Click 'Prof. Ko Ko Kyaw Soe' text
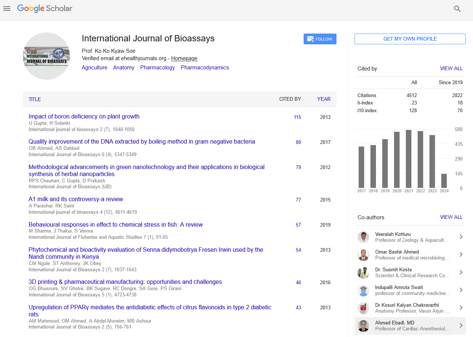 tap(108, 51)
